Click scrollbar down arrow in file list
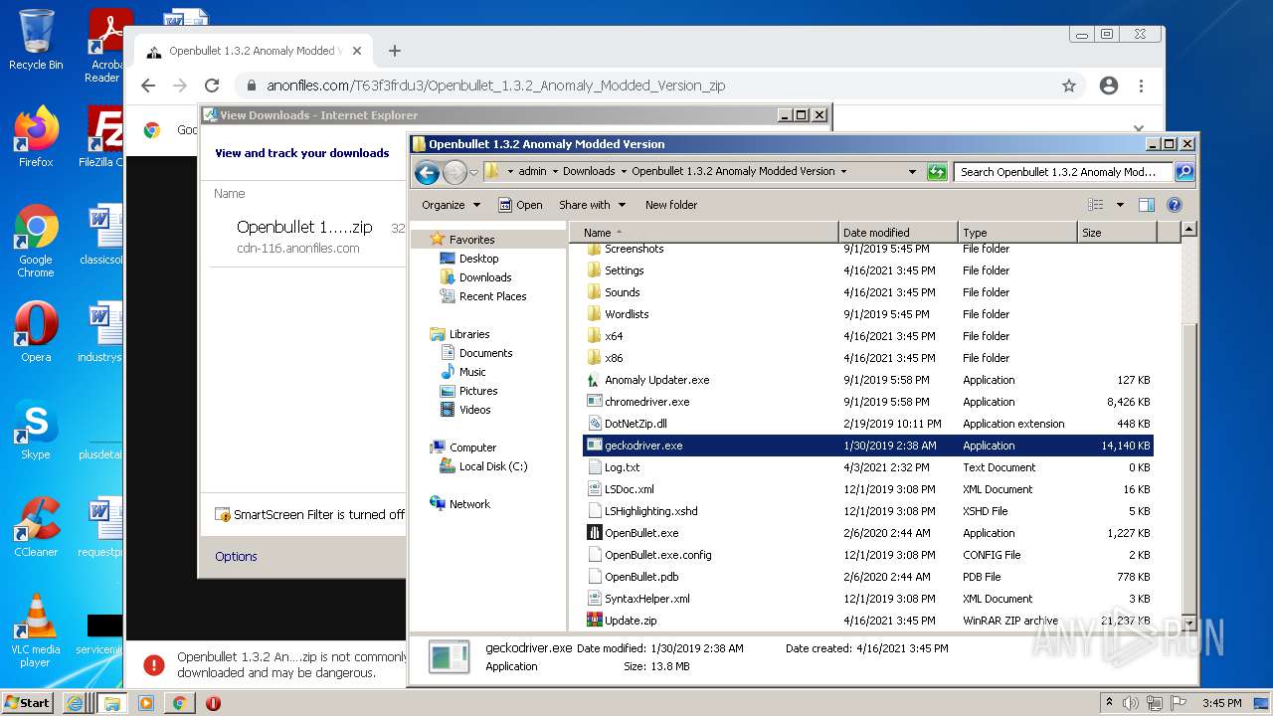The width and height of the screenshot is (1273, 716). [x=1188, y=622]
